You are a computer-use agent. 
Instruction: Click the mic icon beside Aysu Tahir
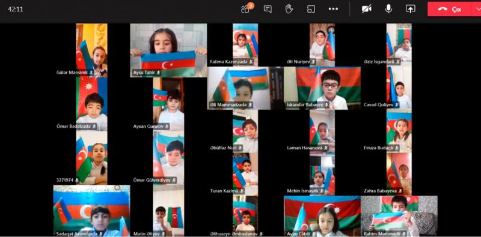click(x=158, y=73)
